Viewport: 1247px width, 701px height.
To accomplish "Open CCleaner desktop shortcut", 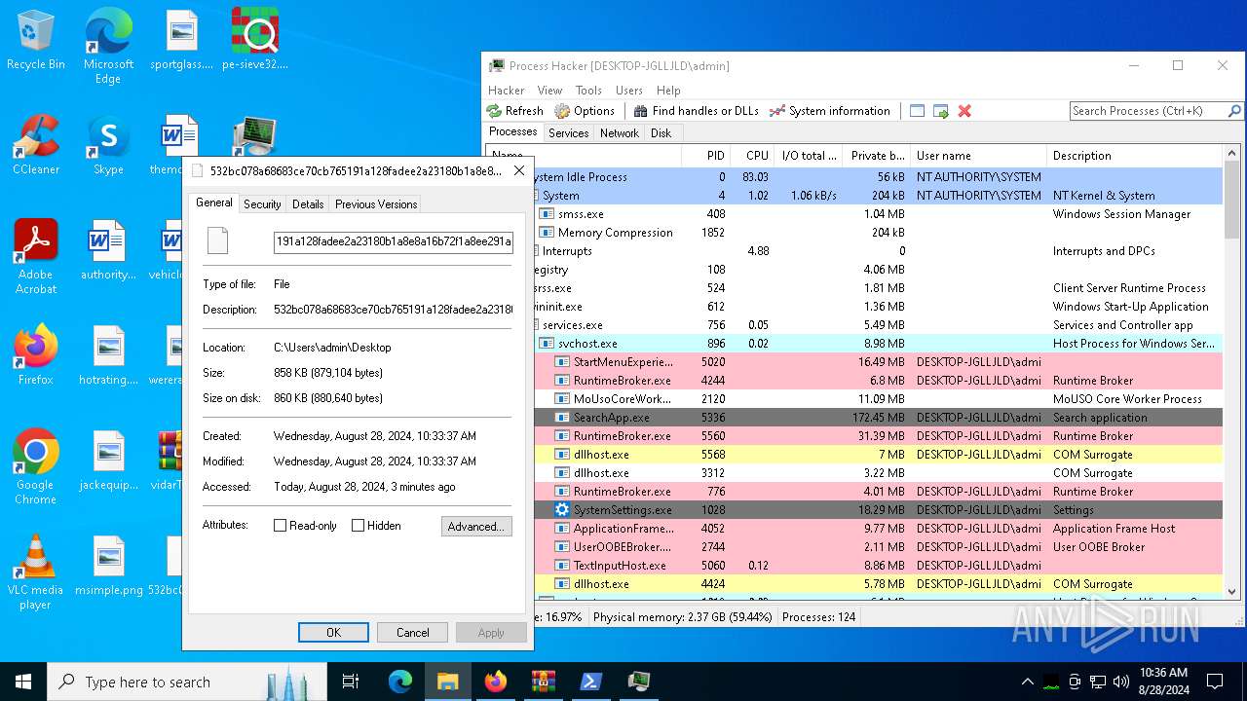I will click(36, 146).
